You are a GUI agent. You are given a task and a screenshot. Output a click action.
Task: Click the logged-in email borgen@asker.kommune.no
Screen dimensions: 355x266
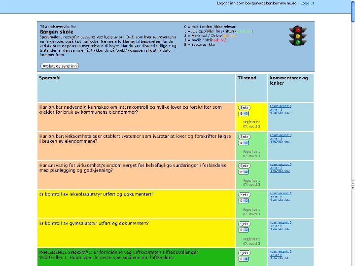tap(271, 3)
